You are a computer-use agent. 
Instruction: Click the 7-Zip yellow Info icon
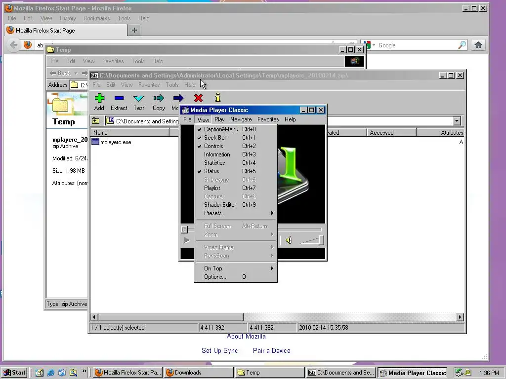pyautogui.click(x=218, y=97)
